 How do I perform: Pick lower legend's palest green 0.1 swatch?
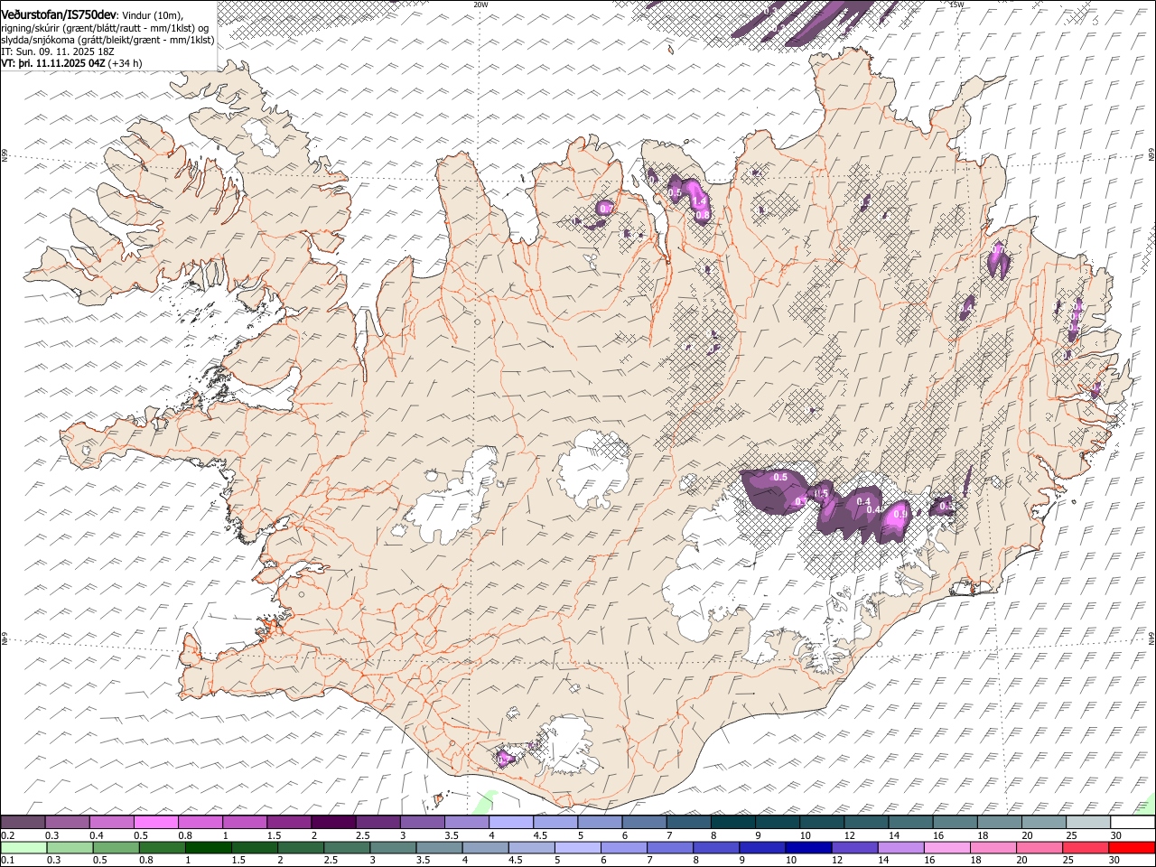(23, 847)
